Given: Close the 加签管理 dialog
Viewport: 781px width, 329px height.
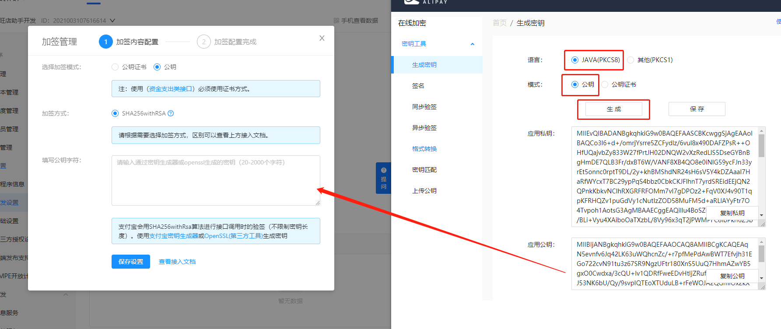Looking at the screenshot, I should click(322, 38).
